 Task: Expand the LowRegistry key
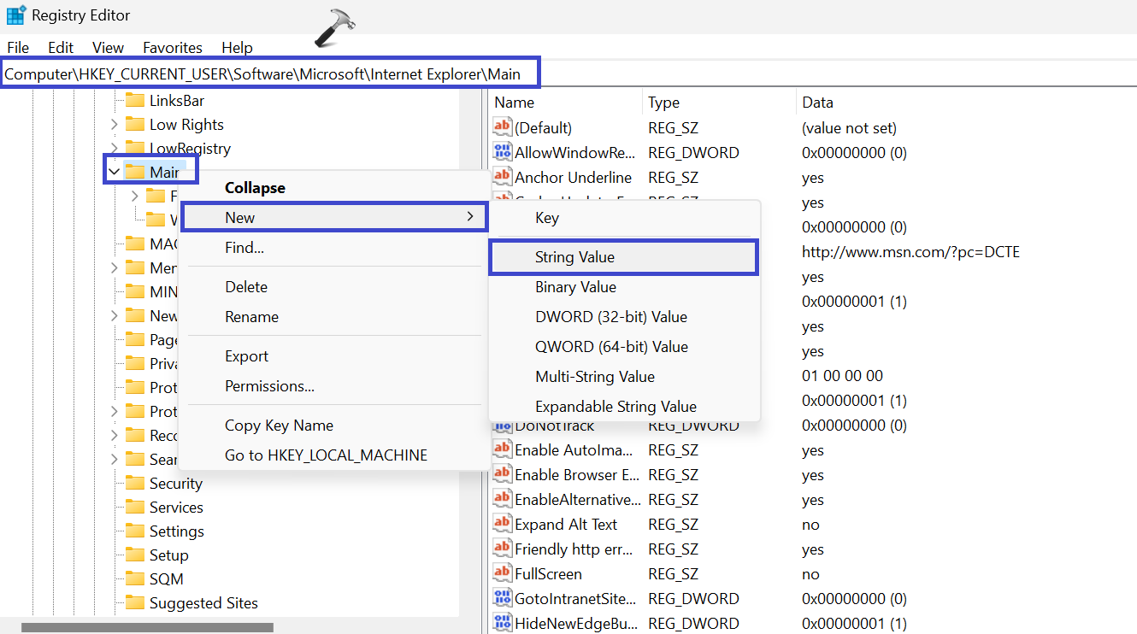coord(114,149)
